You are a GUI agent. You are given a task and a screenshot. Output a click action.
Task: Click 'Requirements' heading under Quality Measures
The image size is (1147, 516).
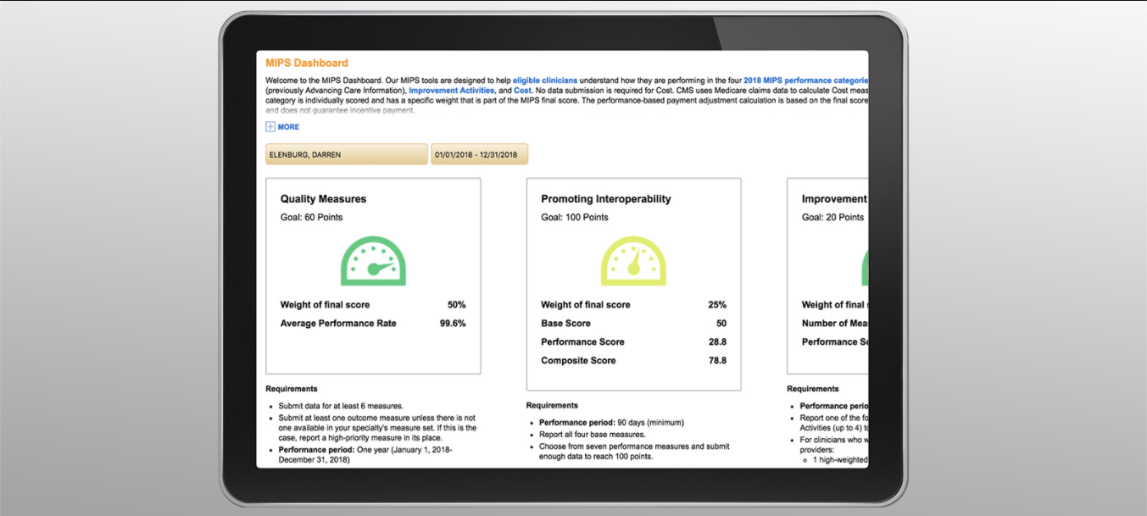pyautogui.click(x=292, y=389)
